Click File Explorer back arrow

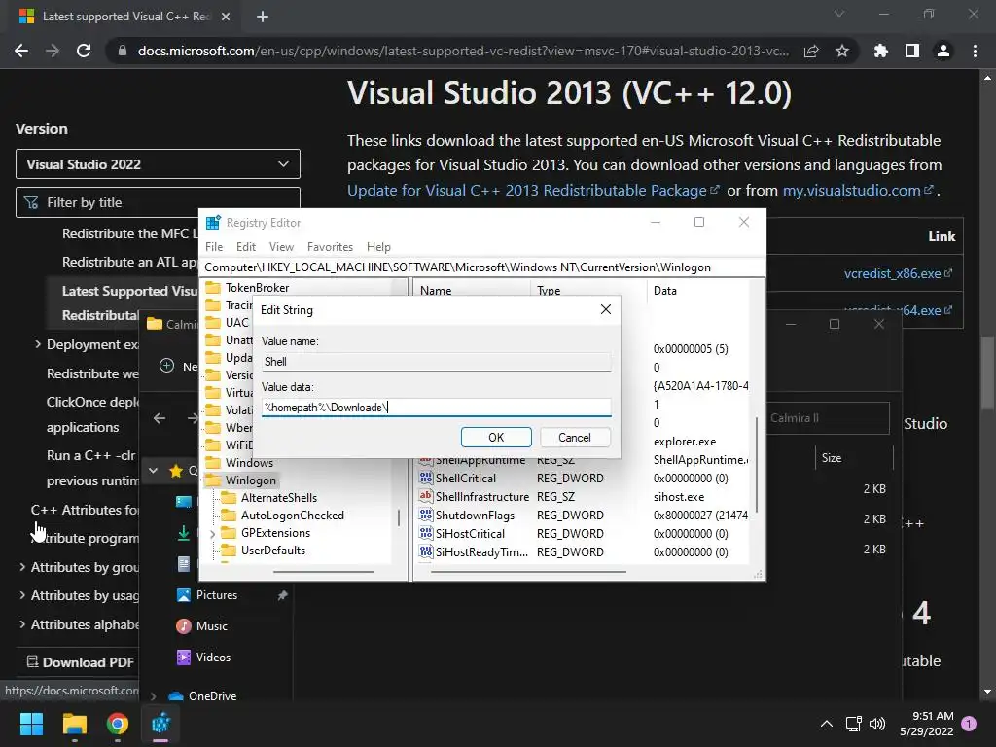coord(160,418)
